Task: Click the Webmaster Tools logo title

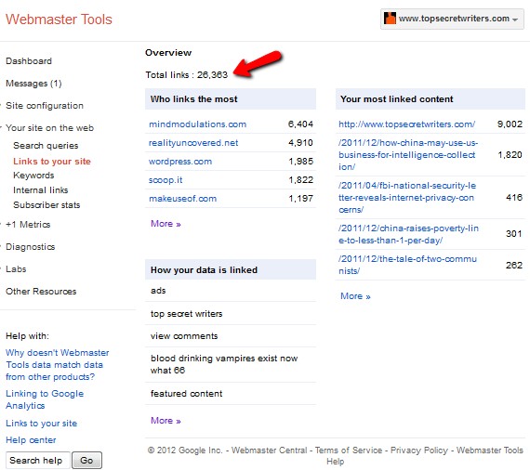Action: click(59, 20)
